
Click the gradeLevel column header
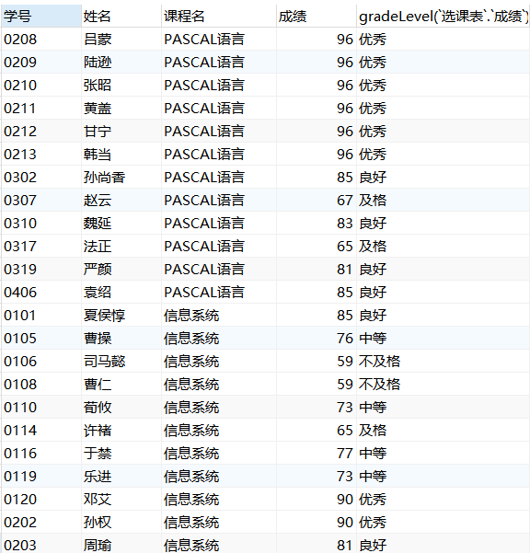click(444, 17)
